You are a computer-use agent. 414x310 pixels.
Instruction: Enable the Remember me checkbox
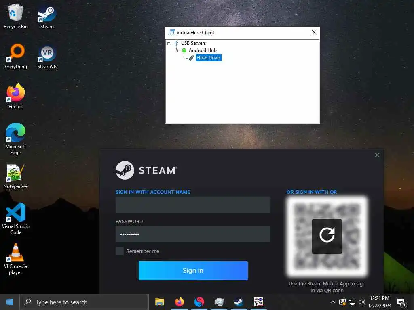120,251
